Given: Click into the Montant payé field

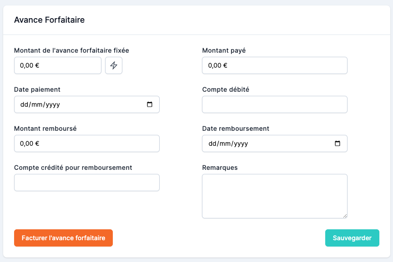Looking at the screenshot, I should coord(274,65).
